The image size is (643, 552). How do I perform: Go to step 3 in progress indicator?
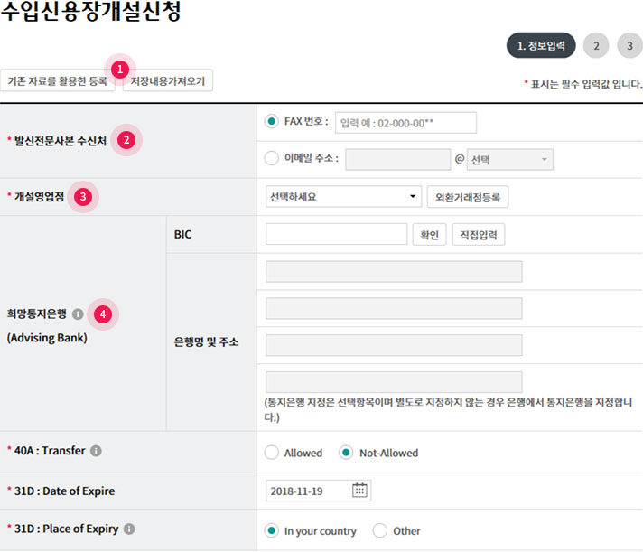coord(629,45)
